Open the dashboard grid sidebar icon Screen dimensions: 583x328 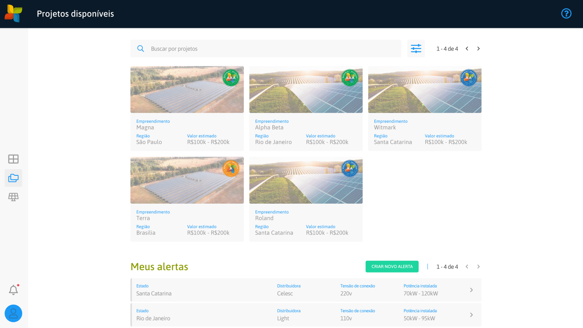[13, 159]
